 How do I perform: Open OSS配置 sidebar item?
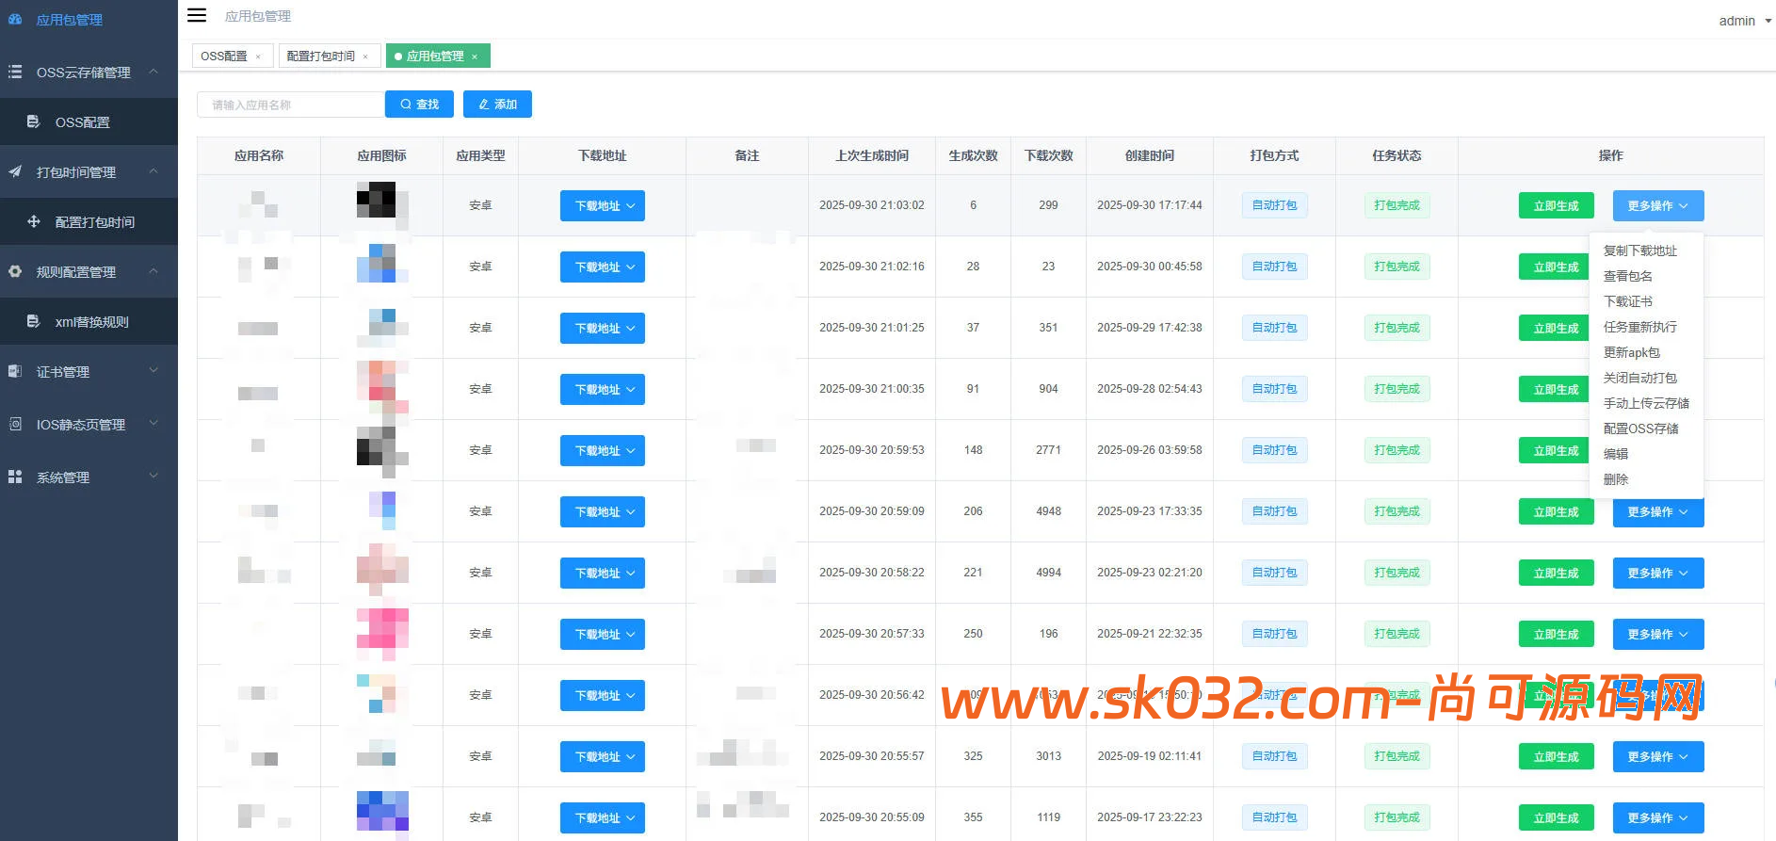pyautogui.click(x=89, y=122)
